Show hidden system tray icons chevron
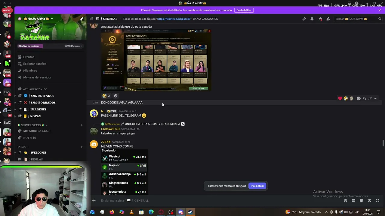Viewport: 385px width, 216px height. [327, 212]
